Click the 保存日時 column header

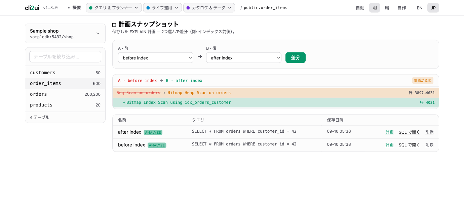tap(335, 120)
